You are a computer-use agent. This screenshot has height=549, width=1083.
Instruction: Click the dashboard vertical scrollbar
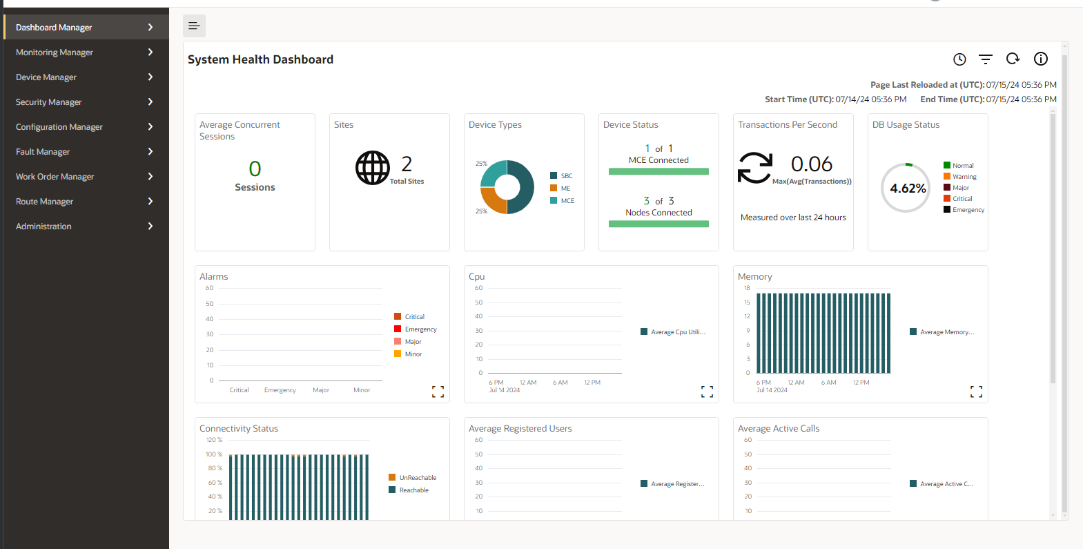(1064, 283)
